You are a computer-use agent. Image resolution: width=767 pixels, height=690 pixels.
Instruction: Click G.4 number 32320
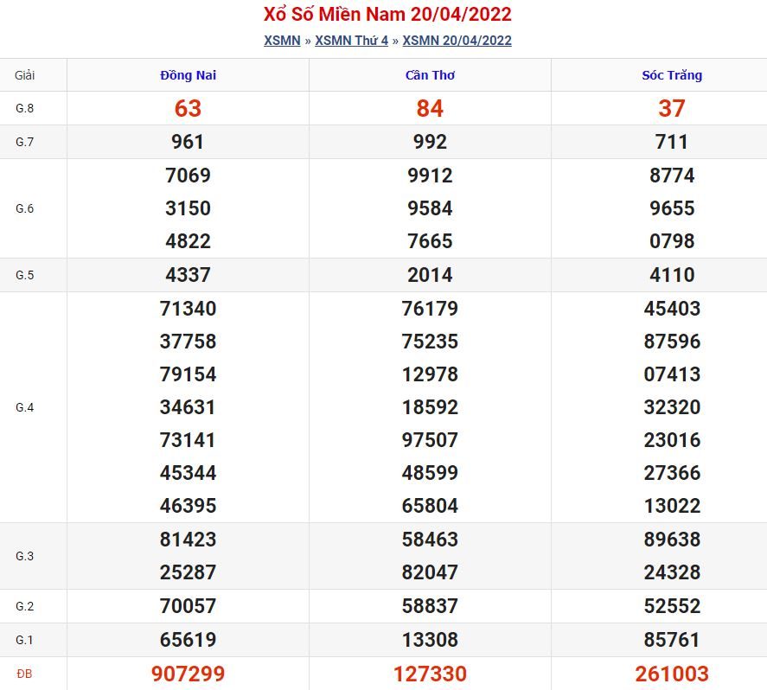click(672, 407)
